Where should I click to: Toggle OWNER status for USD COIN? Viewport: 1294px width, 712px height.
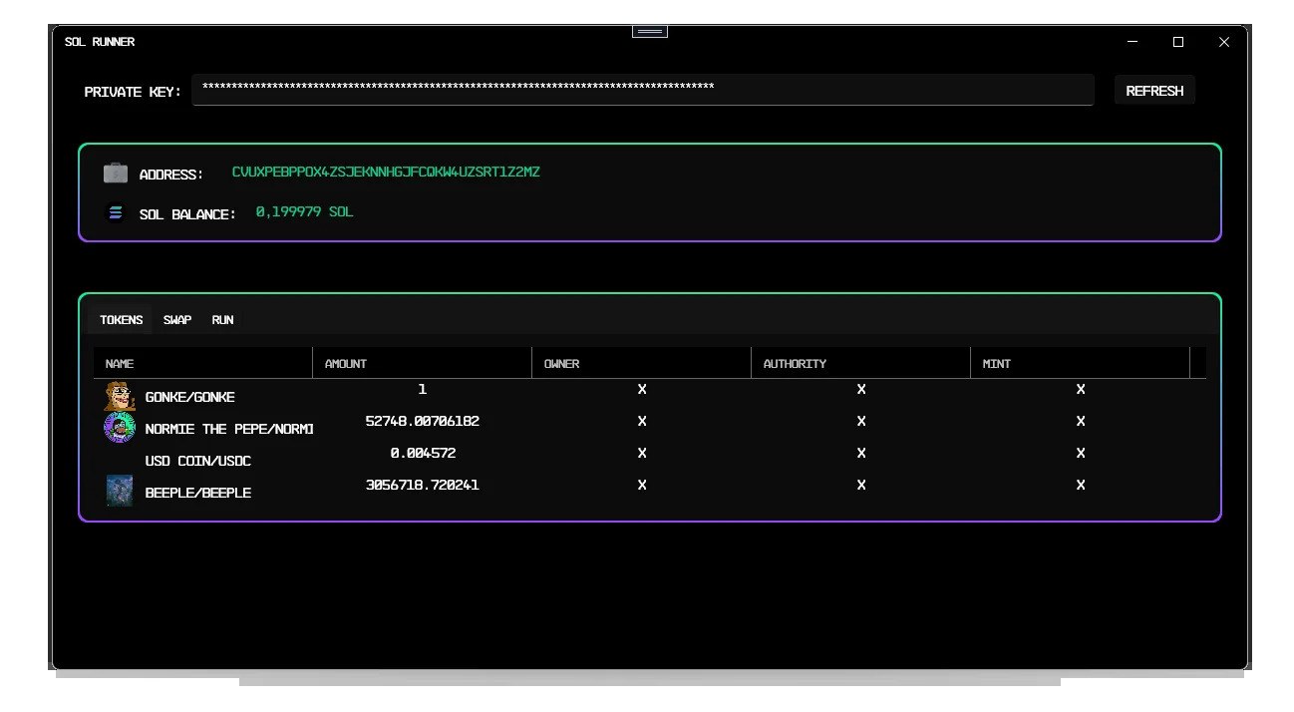point(641,453)
